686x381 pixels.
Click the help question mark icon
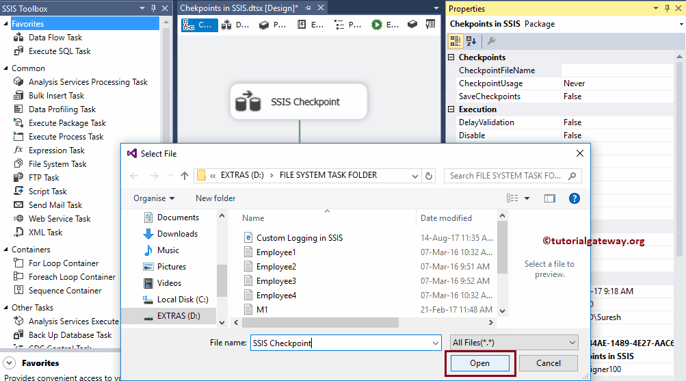tap(575, 198)
